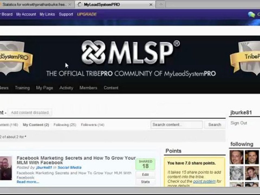260x195 pixels.
Task: Close the MyLeadSystemPRO browser tab
Action: coord(151,5)
